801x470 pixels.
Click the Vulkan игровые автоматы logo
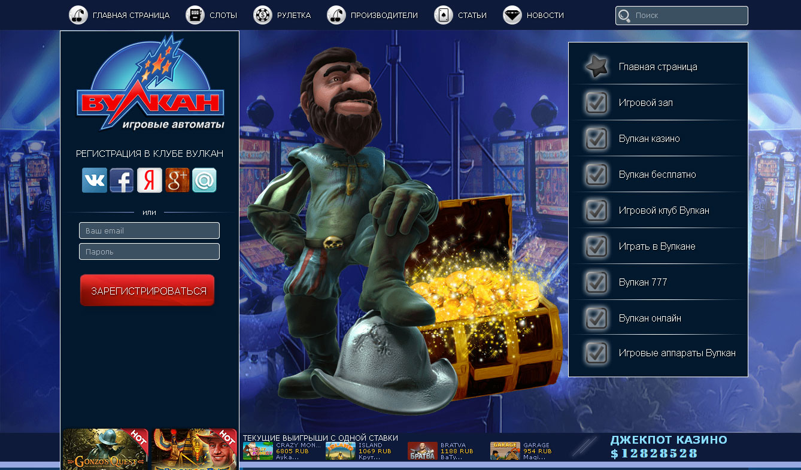[150, 83]
